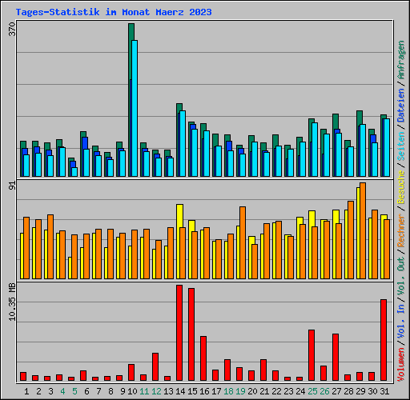Viewport: 410px width, 400px height.
Task: Click the 370 y-axis maximum label
Action: [x=12, y=30]
